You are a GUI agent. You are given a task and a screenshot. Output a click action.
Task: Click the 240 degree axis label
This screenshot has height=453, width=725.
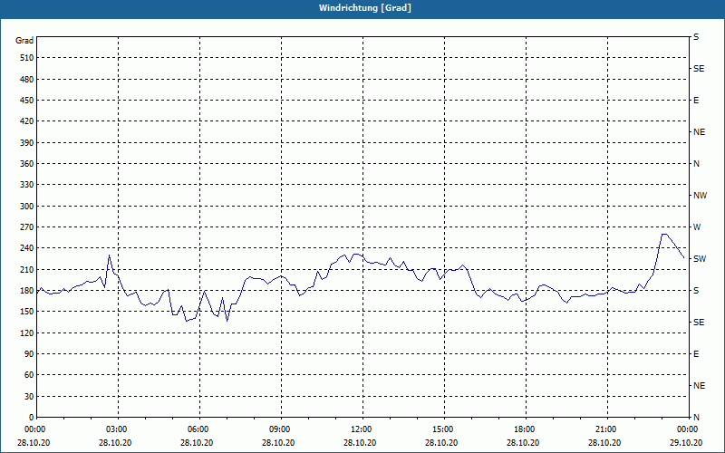pyautogui.click(x=27, y=247)
